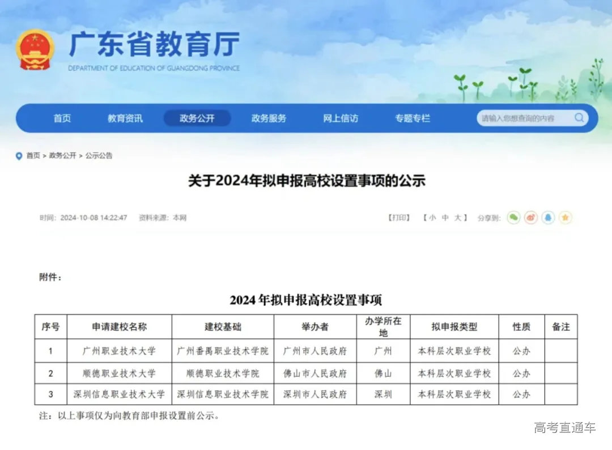Share the article to Weibo icon
Screen dimensions: 612x450
[x=532, y=218]
